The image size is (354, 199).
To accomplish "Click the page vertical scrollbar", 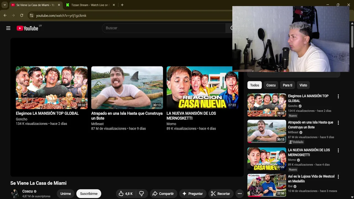I will pyautogui.click(x=352, y=36).
